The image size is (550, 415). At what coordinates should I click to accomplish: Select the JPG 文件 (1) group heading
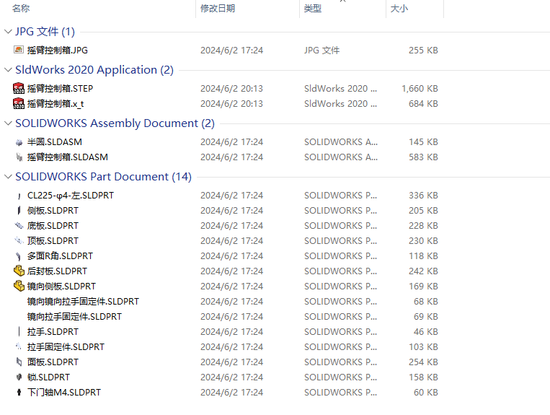[45, 32]
